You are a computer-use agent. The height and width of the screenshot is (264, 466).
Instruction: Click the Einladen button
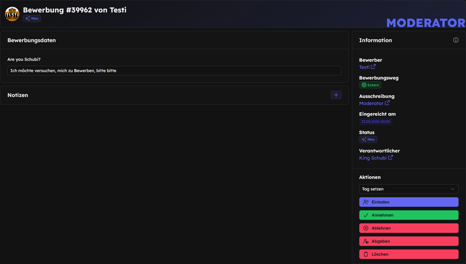click(x=409, y=202)
